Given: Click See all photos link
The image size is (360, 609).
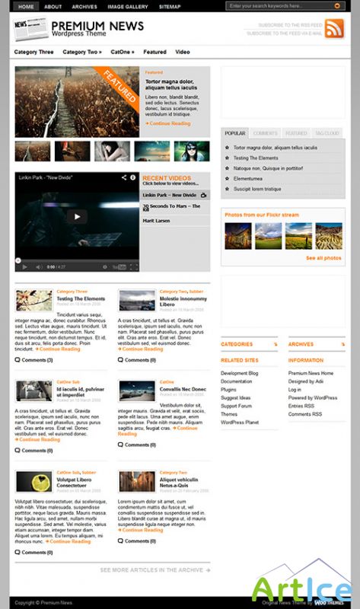Looking at the screenshot, I should point(323,258).
